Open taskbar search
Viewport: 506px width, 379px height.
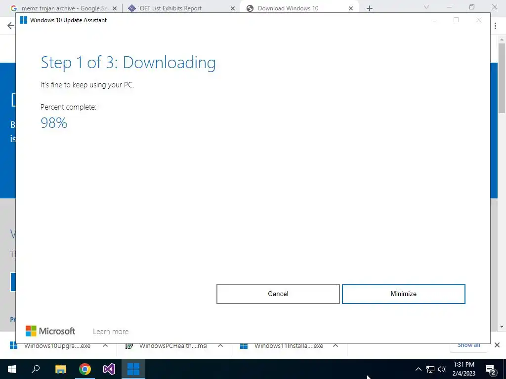pos(36,369)
